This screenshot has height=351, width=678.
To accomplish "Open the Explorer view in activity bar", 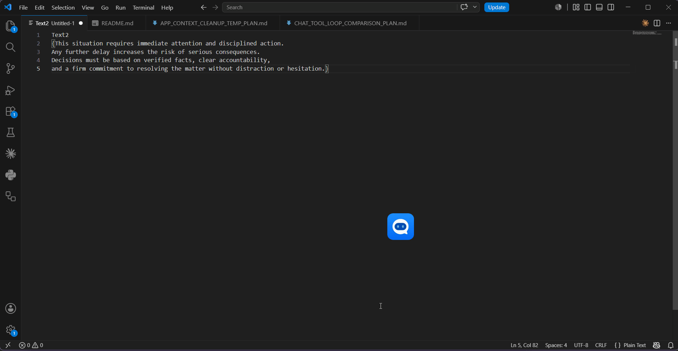I will [11, 26].
